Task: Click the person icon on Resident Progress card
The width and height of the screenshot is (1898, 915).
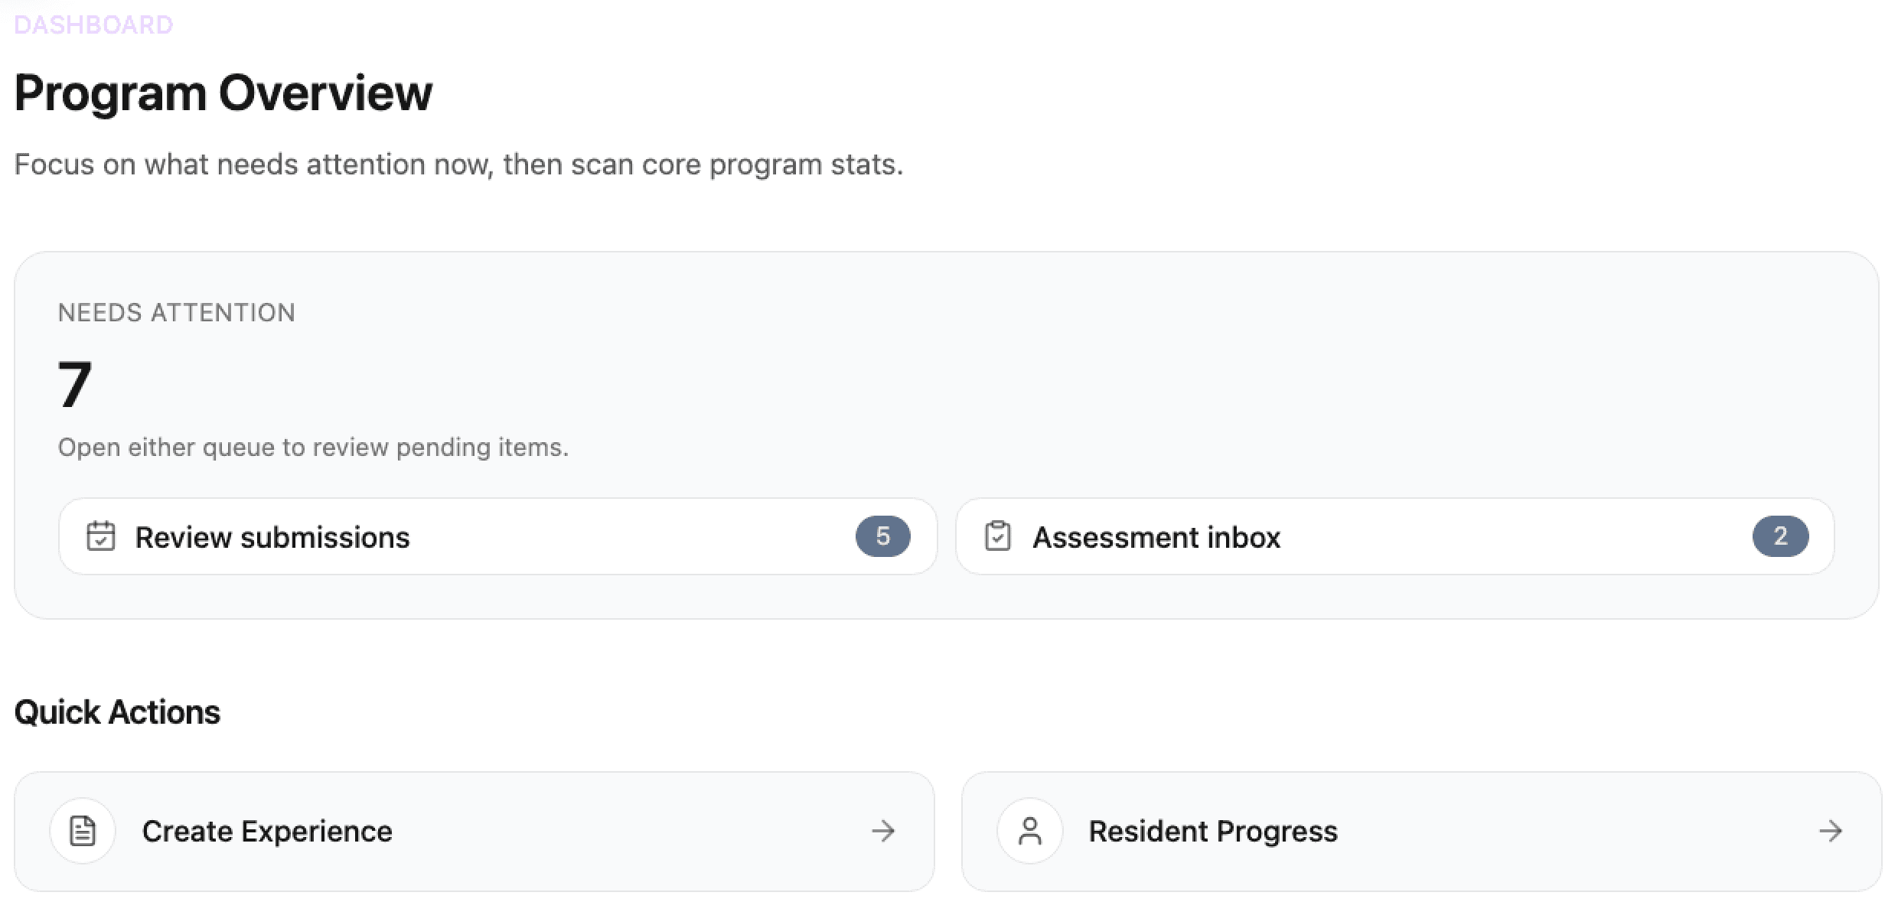Action: (x=1029, y=831)
